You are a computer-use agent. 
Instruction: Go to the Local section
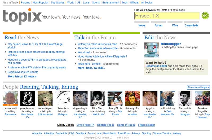point(86,2)
